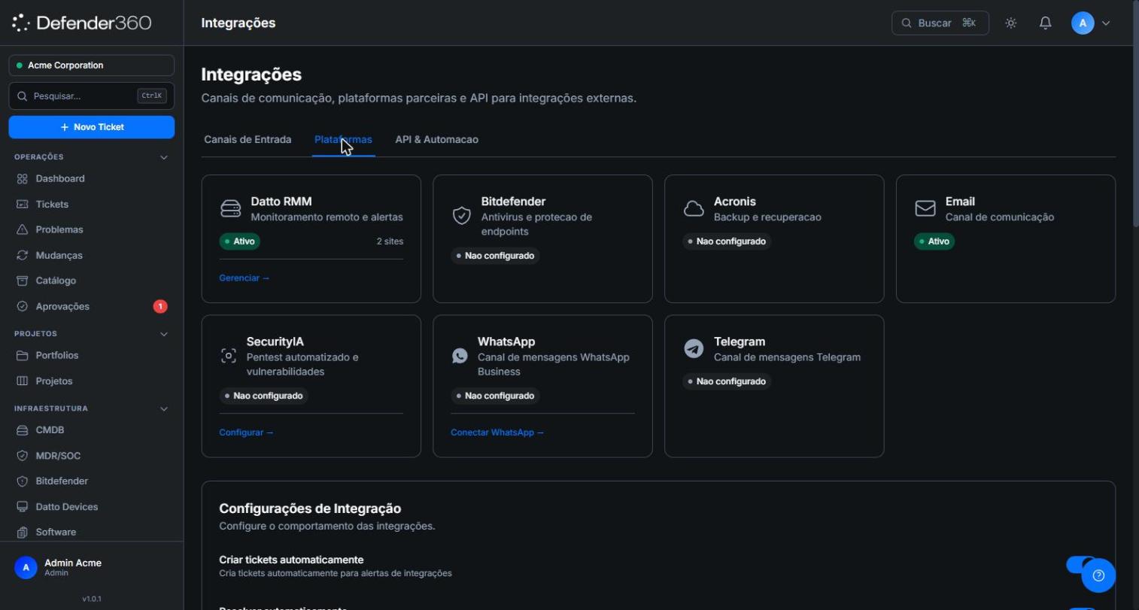The height and width of the screenshot is (610, 1139).
Task: Click the Acronis card title
Action: pyautogui.click(x=735, y=202)
